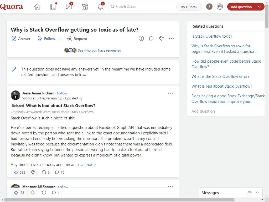The image size is (269, 202).
Task: Open the question info icon
Action: point(141,38)
